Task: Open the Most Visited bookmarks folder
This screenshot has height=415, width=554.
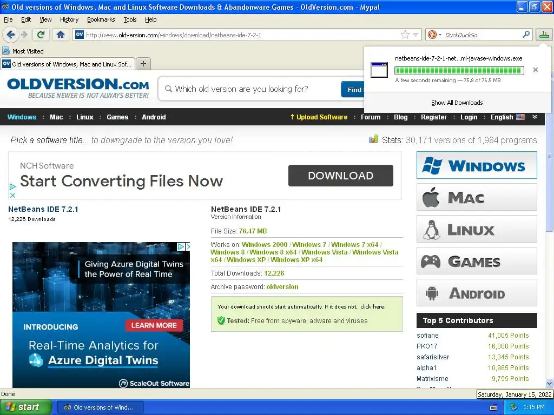Action: click(23, 51)
